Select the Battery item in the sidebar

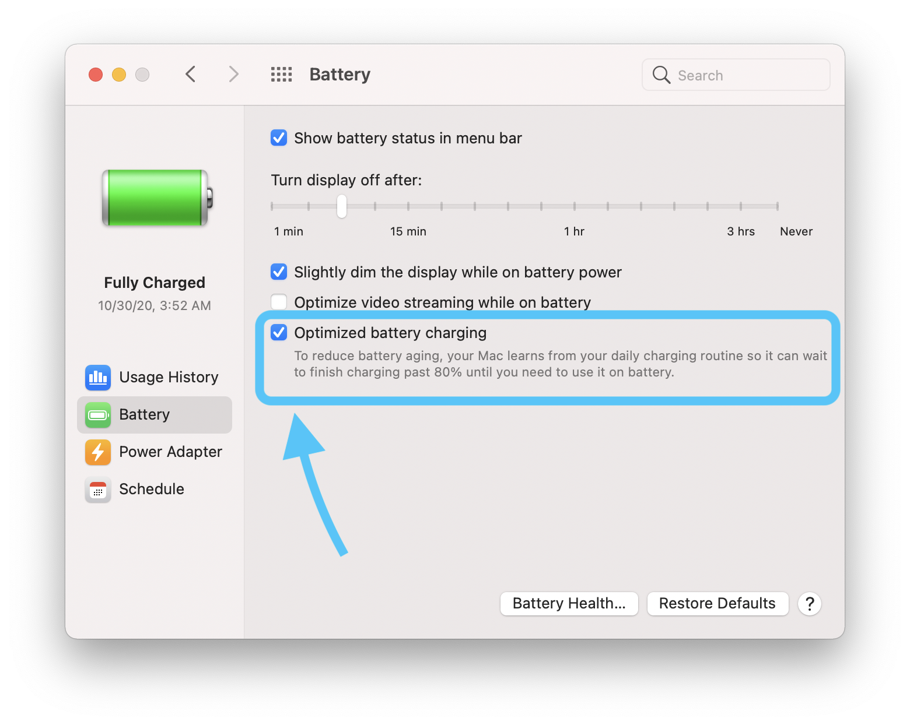coord(144,414)
